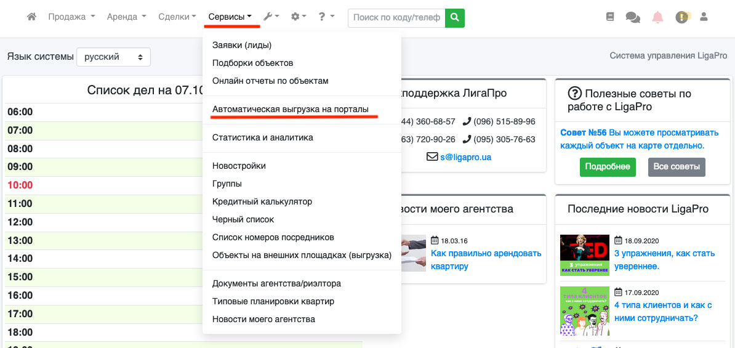Screen dimensions: 735x348
Task: Expand the Продажа menu
Action: 71,17
